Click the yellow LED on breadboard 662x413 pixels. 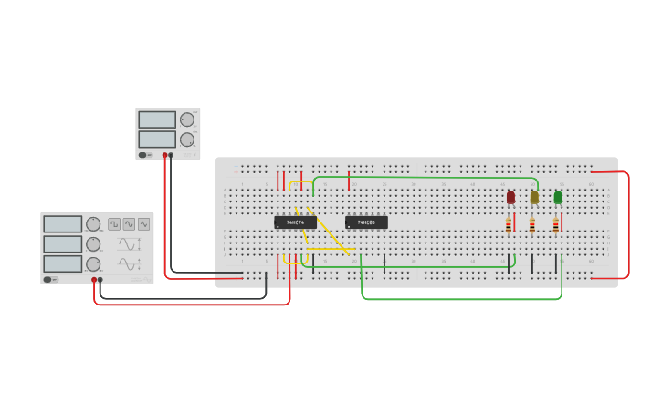[534, 197]
